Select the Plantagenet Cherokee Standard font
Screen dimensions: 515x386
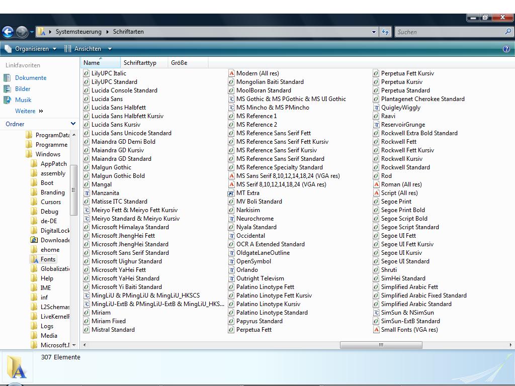422,99
